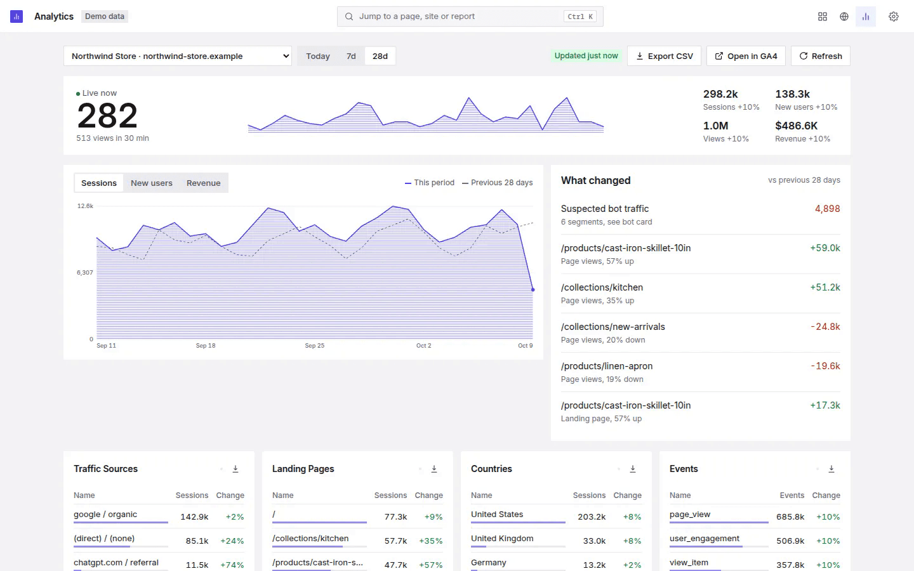Select the bar chart analytics icon
914x571 pixels.
pos(866,16)
